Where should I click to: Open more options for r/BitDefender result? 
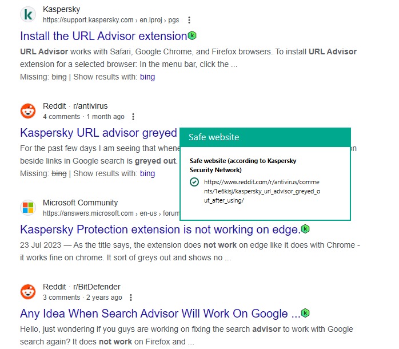pos(131,298)
